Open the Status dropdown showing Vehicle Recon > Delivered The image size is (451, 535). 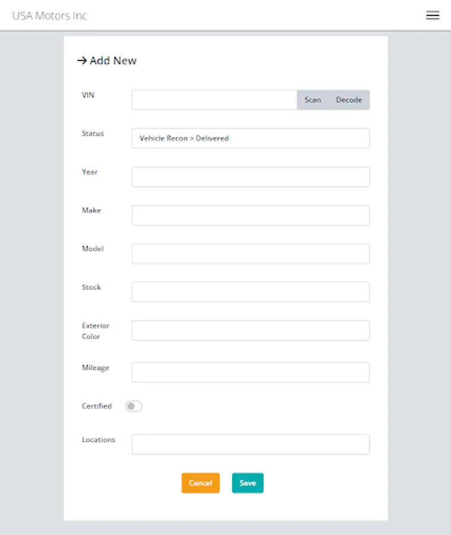pyautogui.click(x=250, y=138)
